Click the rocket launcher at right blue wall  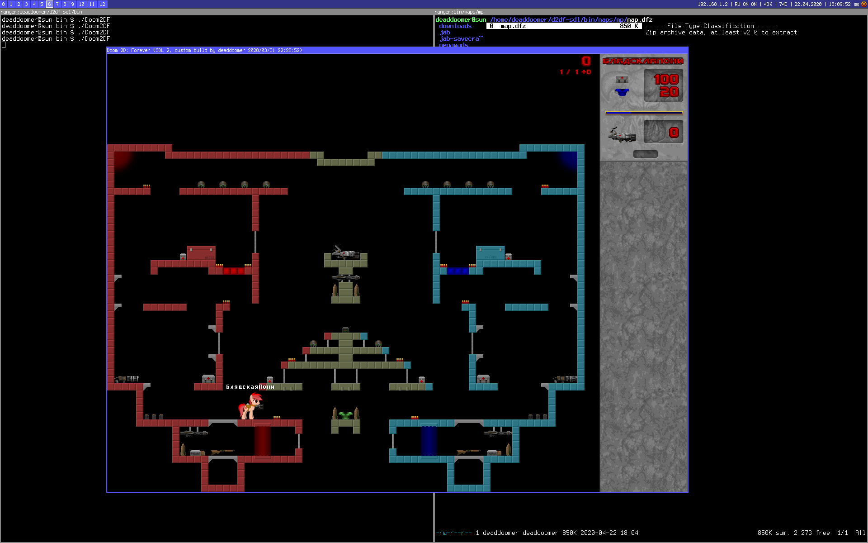[x=565, y=379]
